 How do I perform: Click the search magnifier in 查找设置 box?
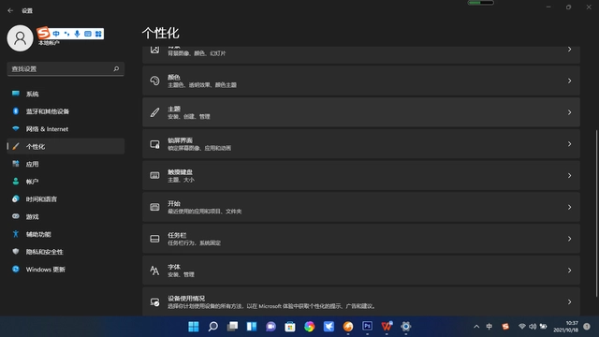[x=116, y=68]
